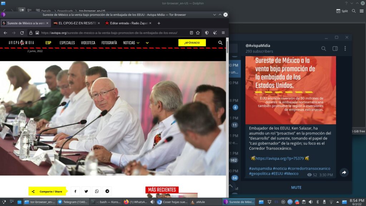
Task: Open the Tor Browser shield security level
Action: pyautogui.click(x=207, y=33)
